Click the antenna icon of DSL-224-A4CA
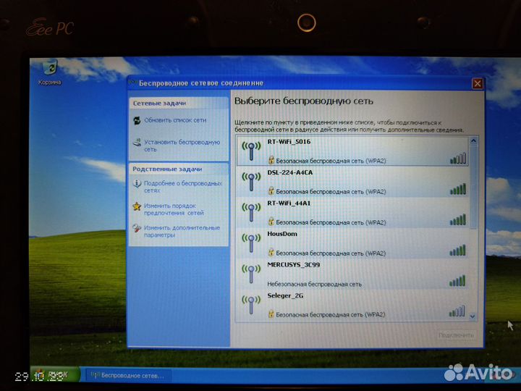 [251, 182]
